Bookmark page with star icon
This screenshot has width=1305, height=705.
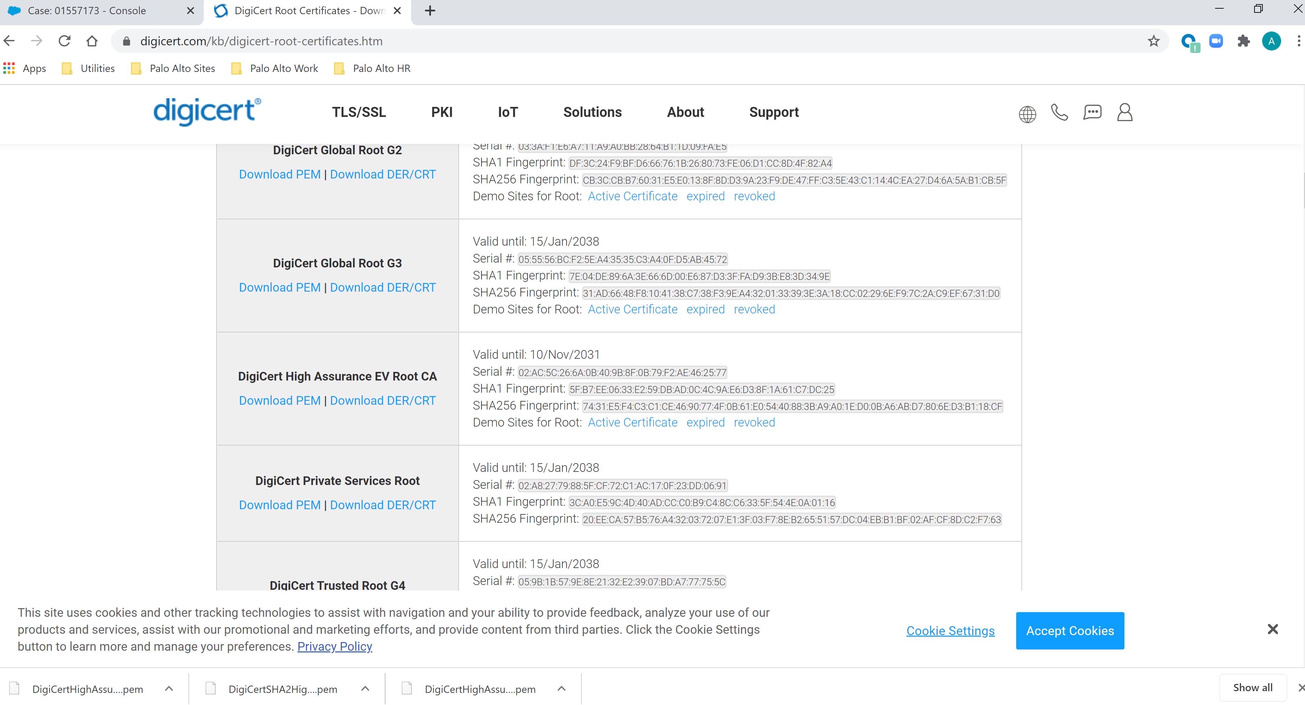click(x=1154, y=41)
